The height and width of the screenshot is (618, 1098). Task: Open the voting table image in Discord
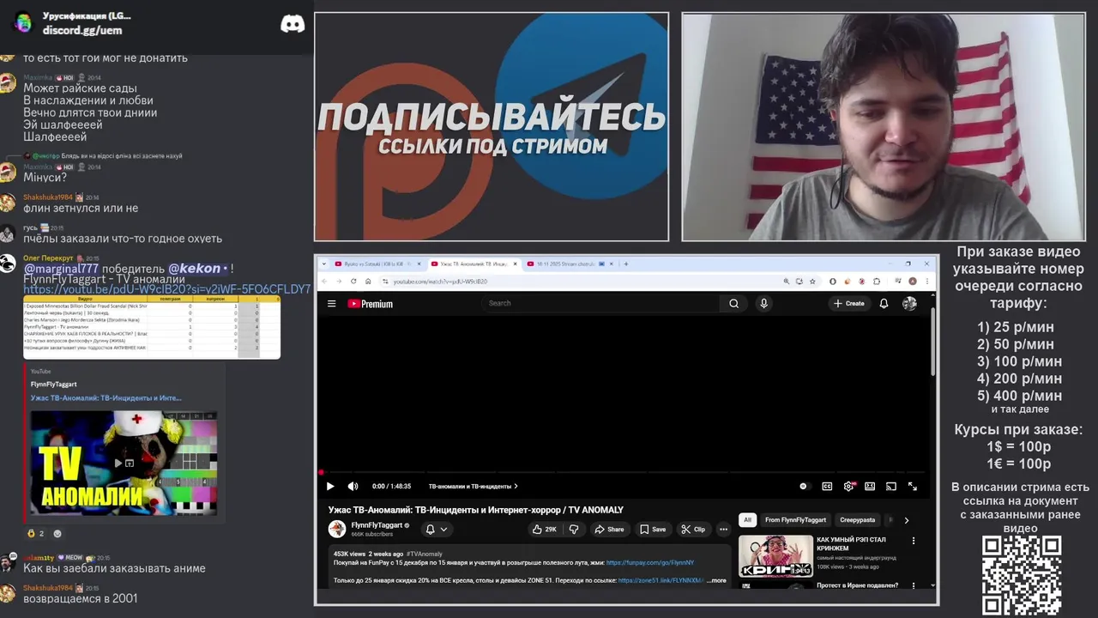click(152, 327)
